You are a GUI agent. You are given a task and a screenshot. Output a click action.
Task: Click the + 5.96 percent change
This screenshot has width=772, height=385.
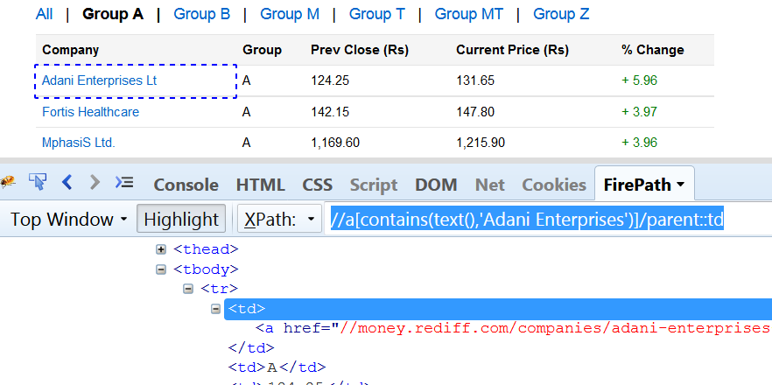tap(639, 80)
